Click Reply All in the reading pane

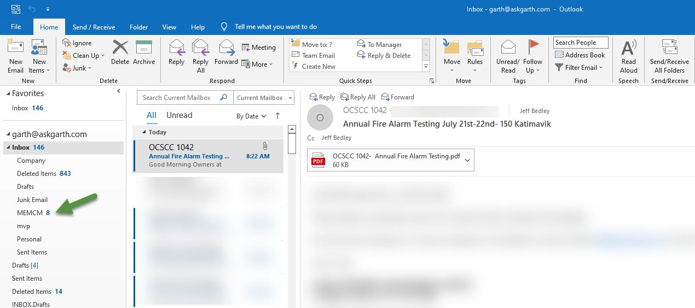[x=358, y=97]
